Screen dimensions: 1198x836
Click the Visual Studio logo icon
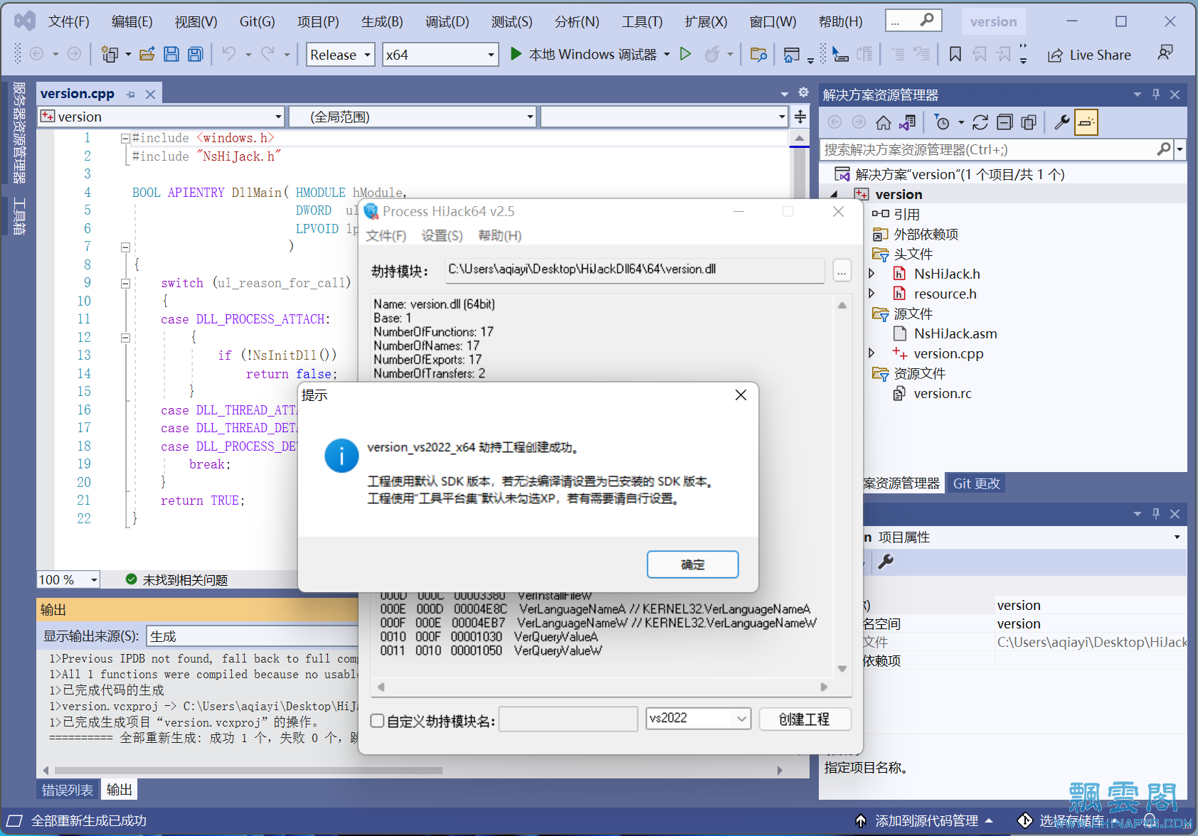click(x=25, y=21)
